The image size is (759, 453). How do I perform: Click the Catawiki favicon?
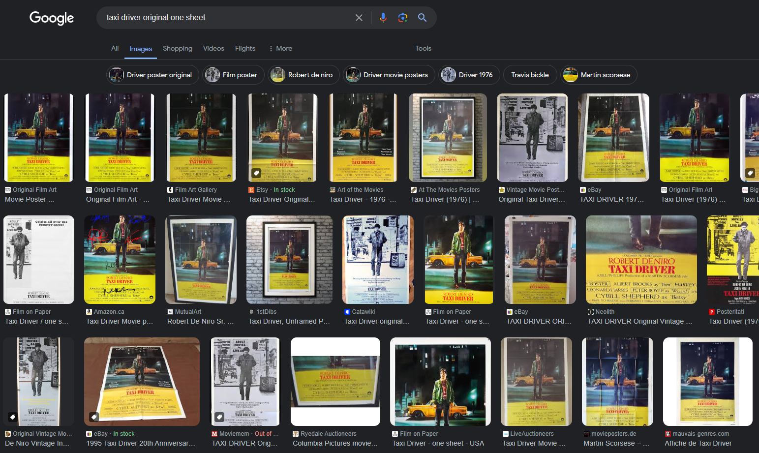(x=347, y=312)
